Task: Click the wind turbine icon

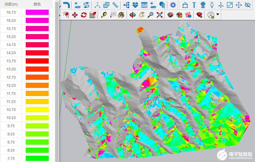Action: tap(221, 5)
